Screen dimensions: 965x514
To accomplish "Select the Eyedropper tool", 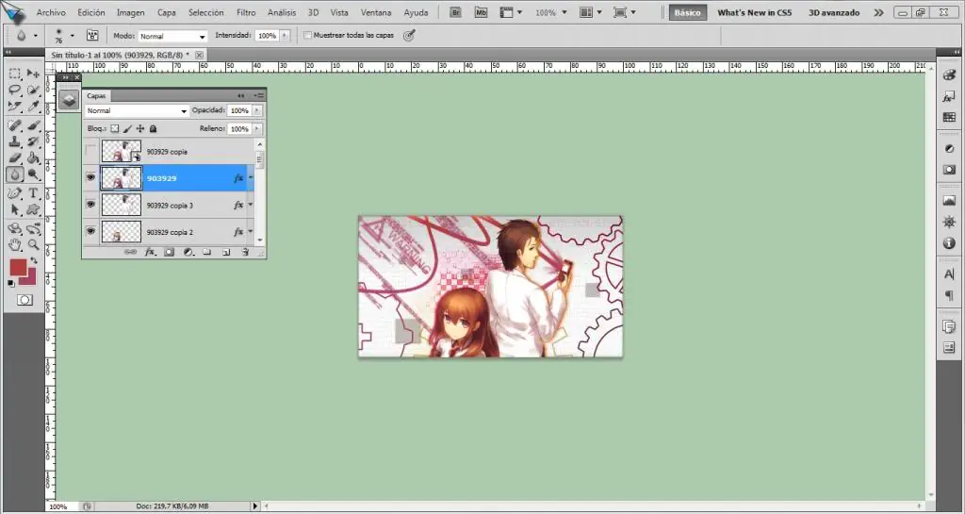I will [33, 108].
